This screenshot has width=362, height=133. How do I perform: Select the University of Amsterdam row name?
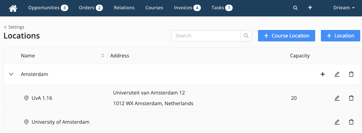click(x=60, y=122)
